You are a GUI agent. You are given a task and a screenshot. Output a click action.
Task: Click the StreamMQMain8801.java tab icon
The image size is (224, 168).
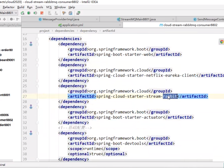pos(119,19)
